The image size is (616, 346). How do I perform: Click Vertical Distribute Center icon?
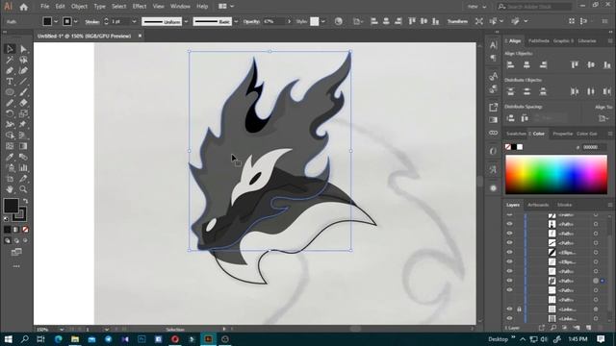[526, 92]
